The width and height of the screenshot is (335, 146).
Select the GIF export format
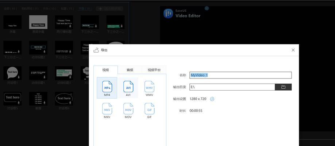coord(149,110)
